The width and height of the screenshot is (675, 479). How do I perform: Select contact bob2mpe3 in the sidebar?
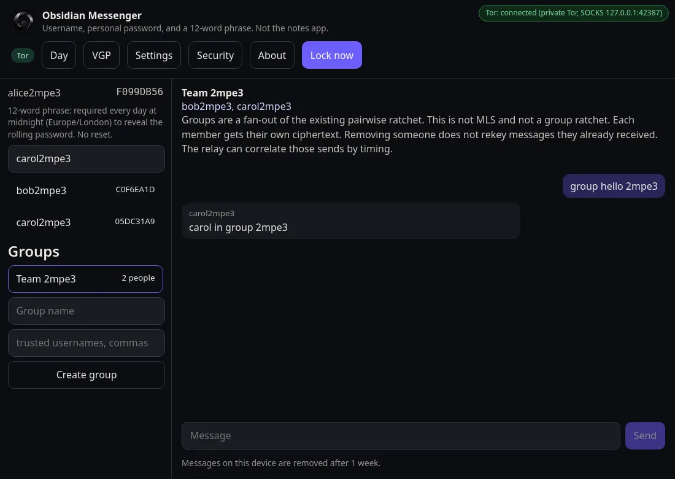[86, 190]
